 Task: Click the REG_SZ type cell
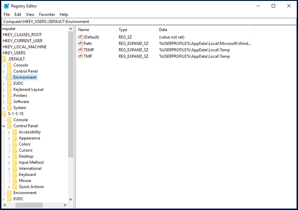click(125, 37)
